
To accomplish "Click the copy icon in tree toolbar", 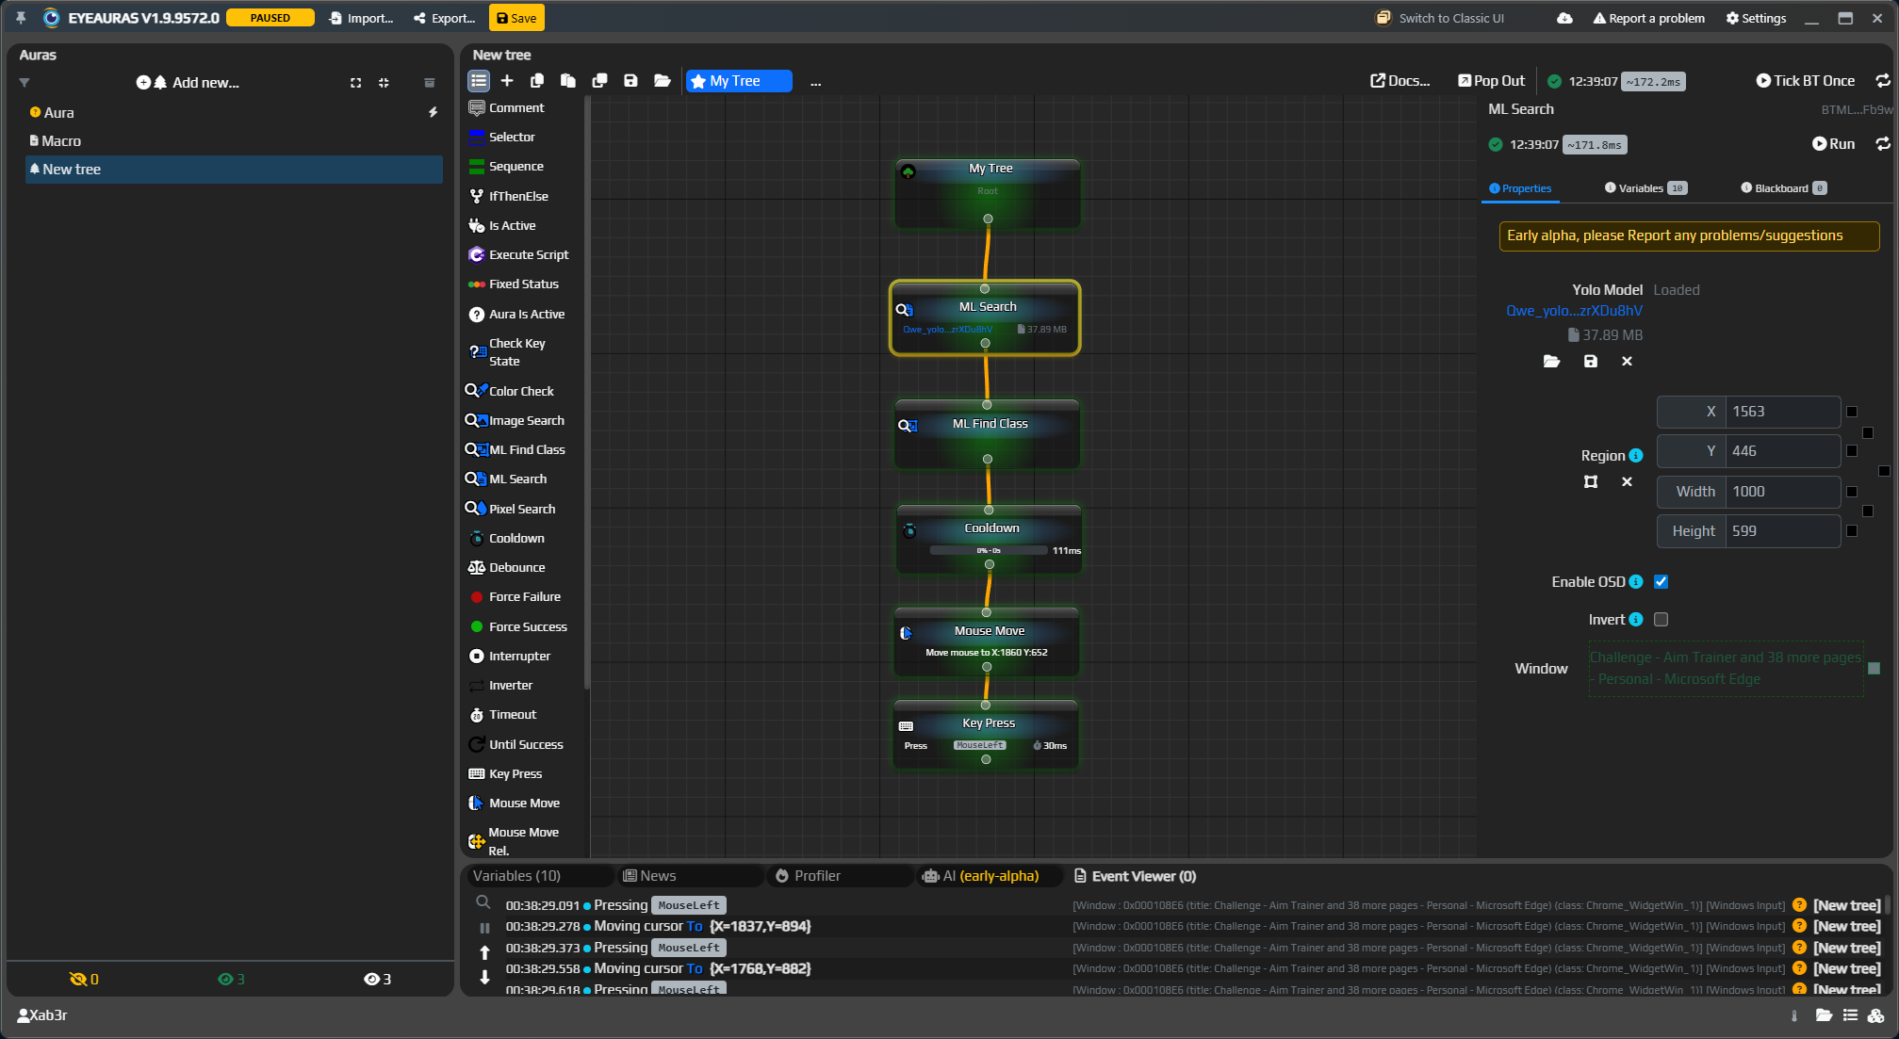I will [537, 81].
